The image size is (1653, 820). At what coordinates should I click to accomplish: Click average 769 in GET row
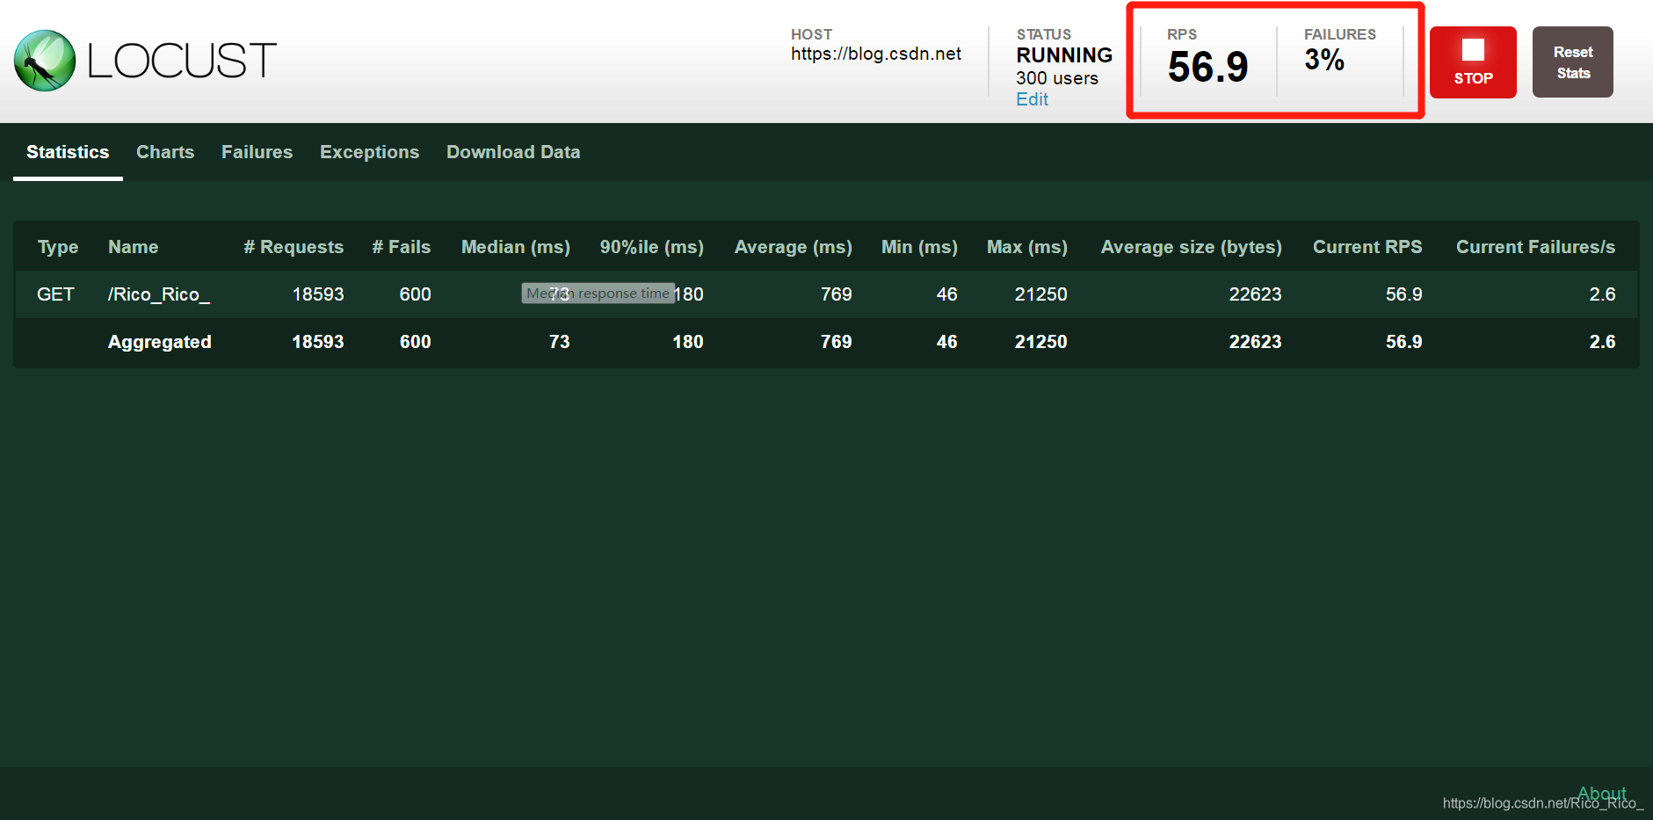tap(837, 294)
